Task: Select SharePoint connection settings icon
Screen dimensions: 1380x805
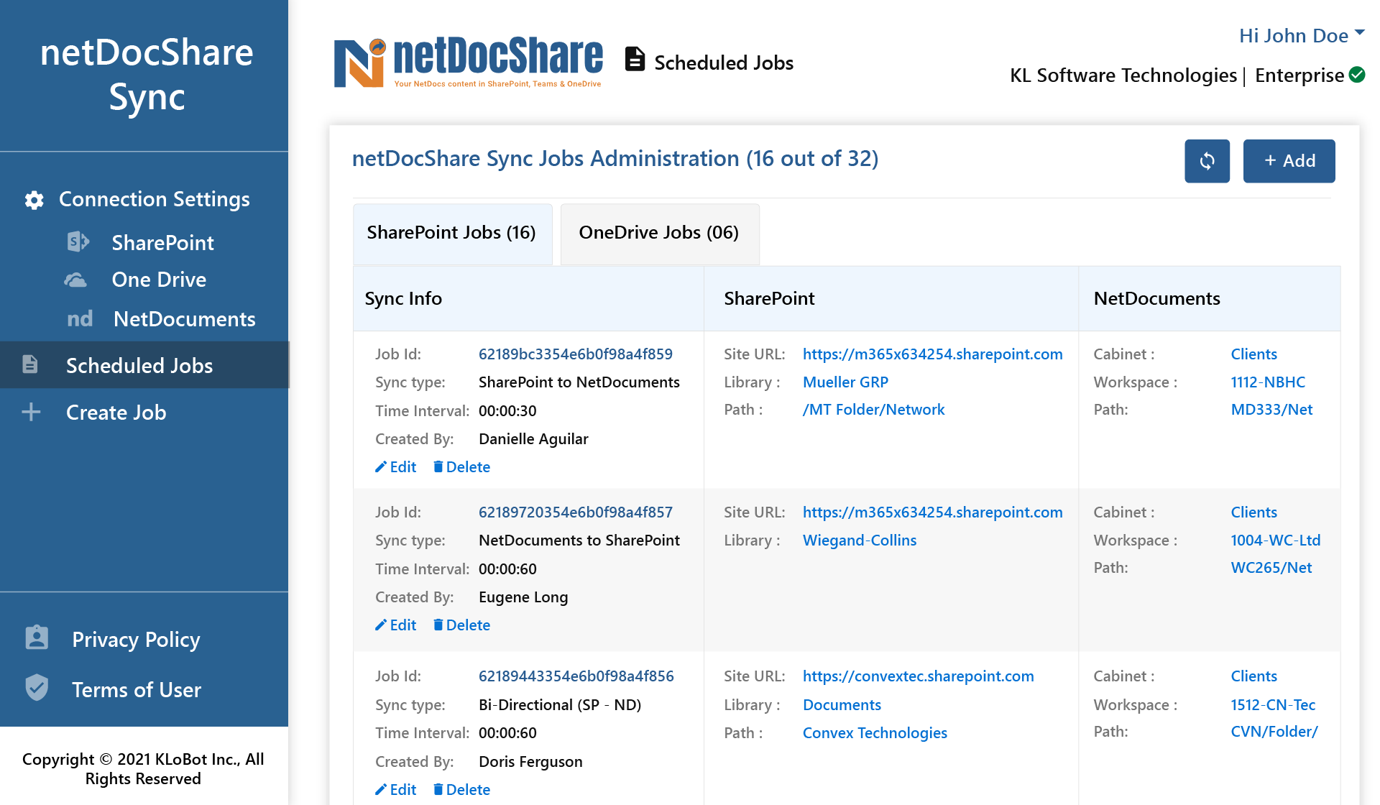Action: click(x=78, y=241)
